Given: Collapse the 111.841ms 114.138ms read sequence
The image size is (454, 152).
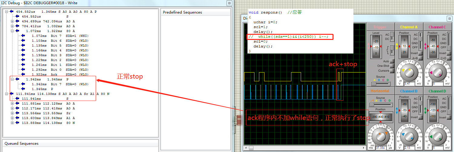Looking at the screenshot, I should [7, 94].
